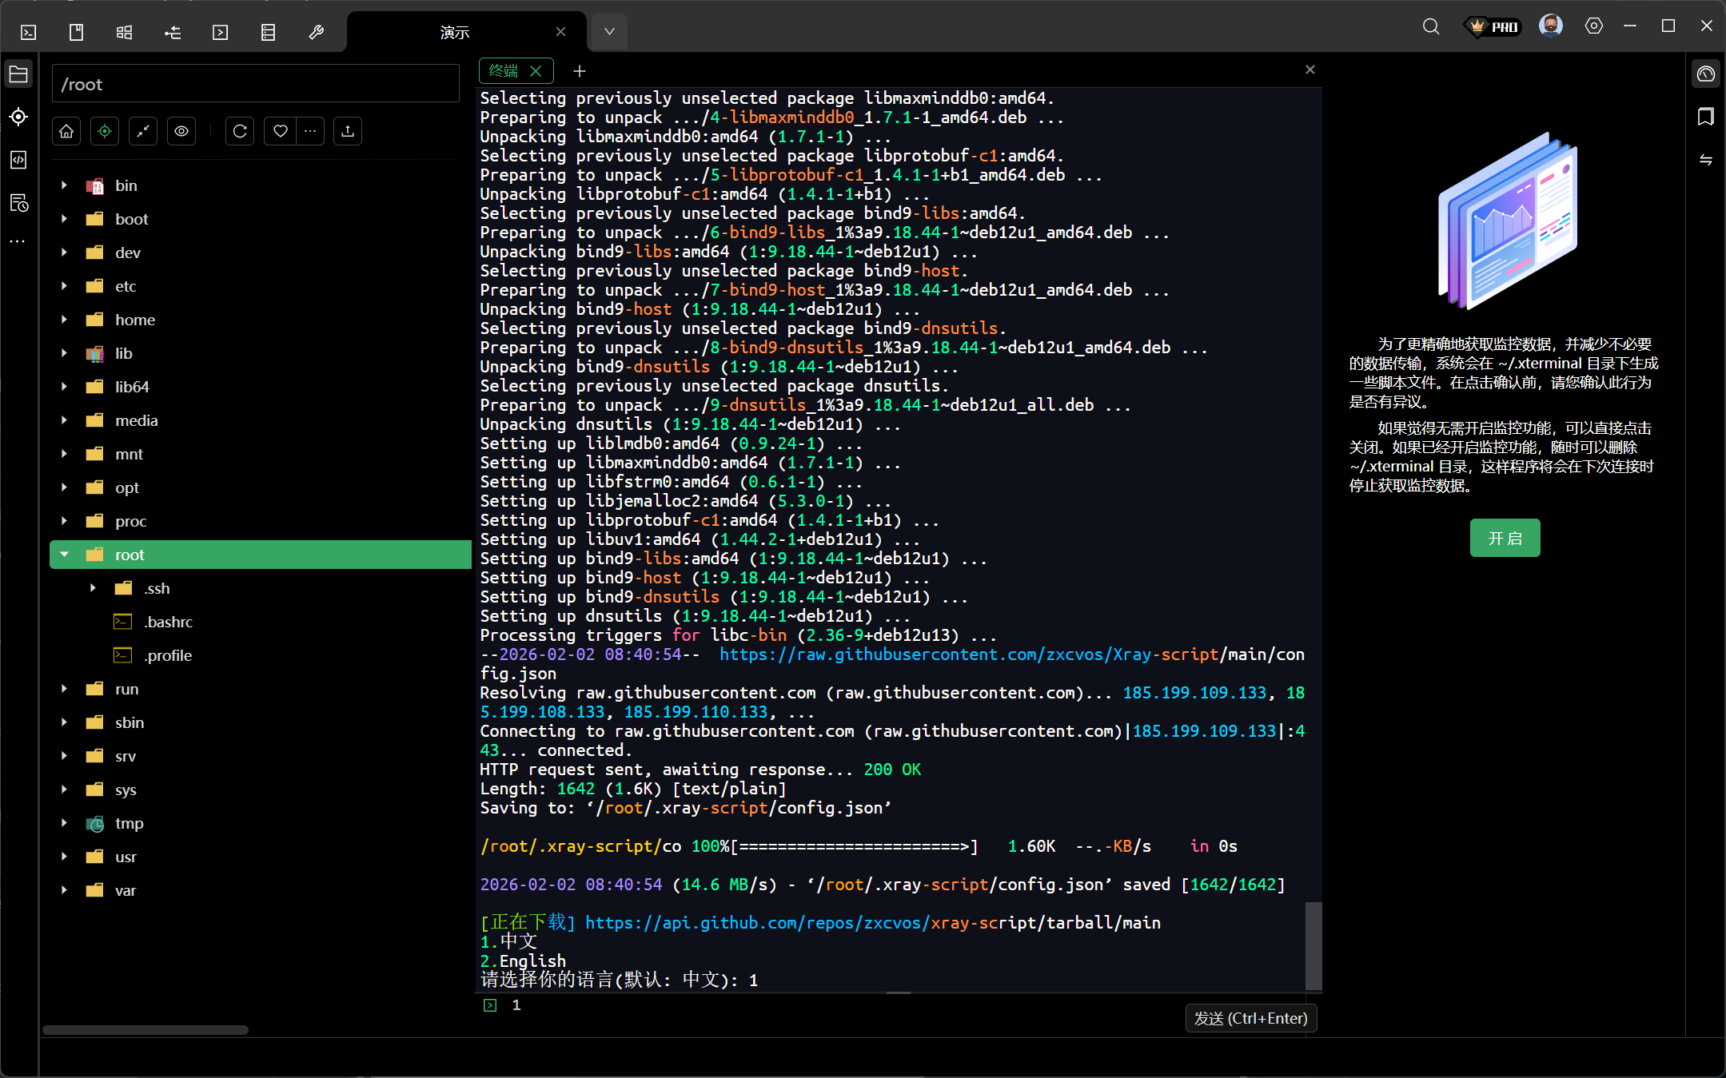Viewport: 1726px width, 1078px height.
Task: Collapse the root folder
Action: (x=65, y=555)
